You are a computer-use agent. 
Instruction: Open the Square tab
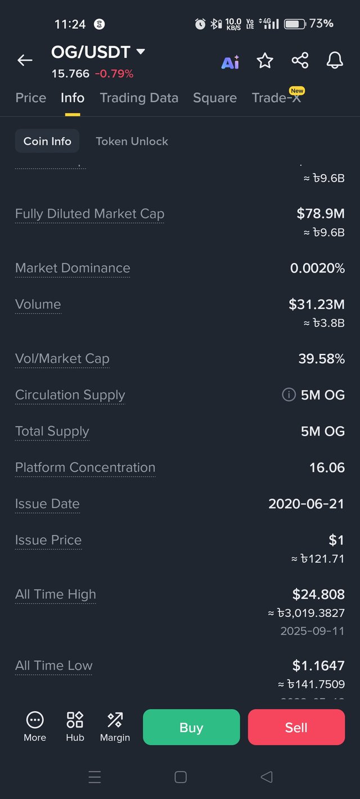pos(215,98)
